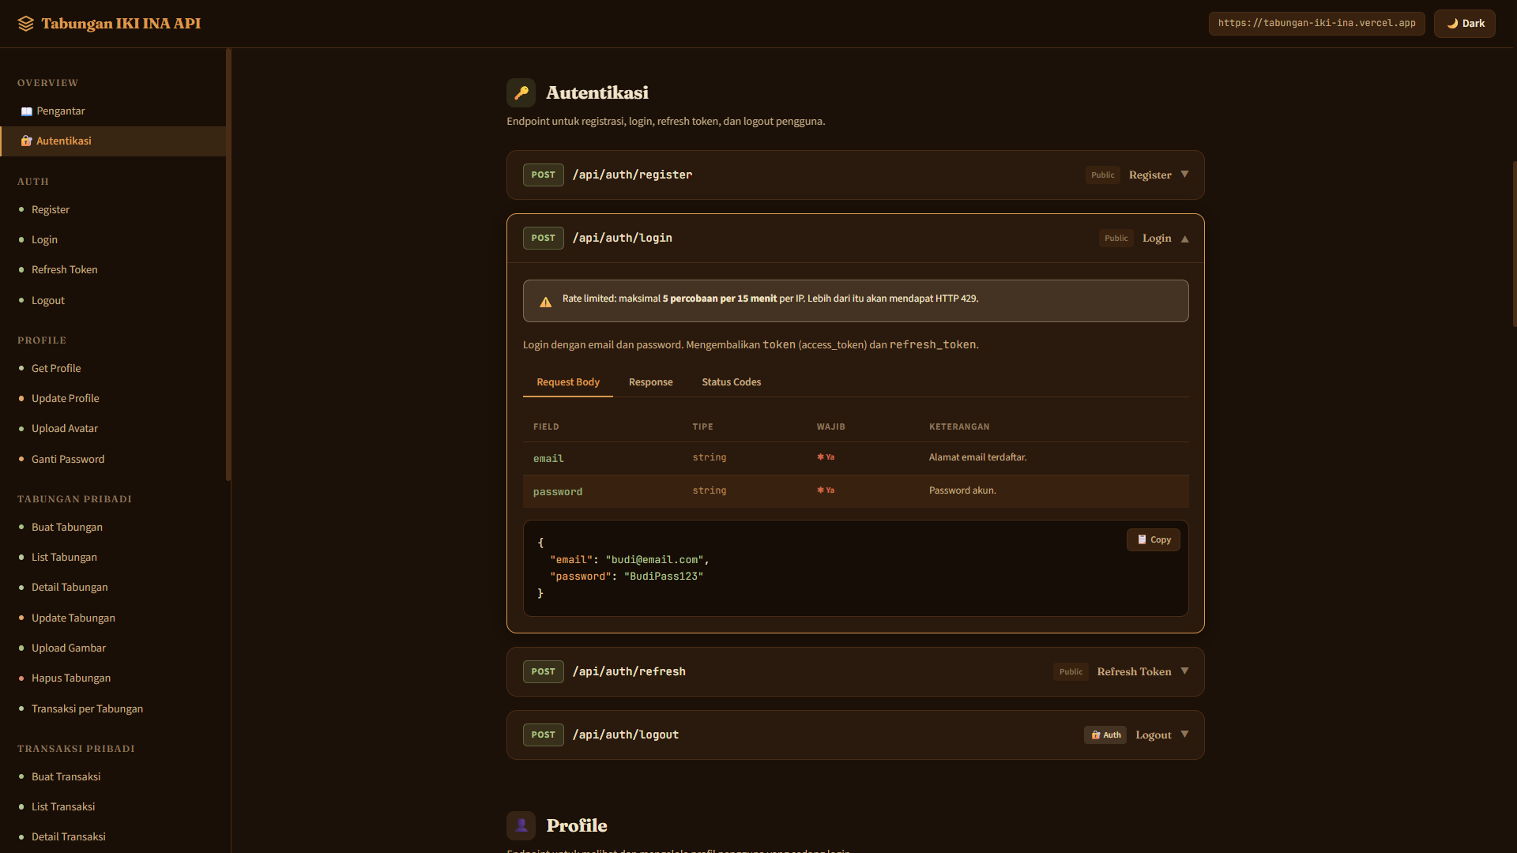The height and width of the screenshot is (853, 1517).
Task: Click the POST badge on login endpoint
Action: 544,239
